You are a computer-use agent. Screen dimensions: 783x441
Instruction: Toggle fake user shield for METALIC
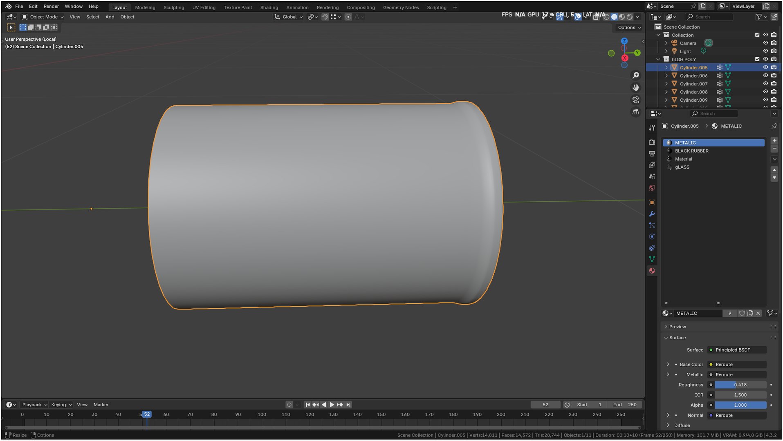[742, 313]
